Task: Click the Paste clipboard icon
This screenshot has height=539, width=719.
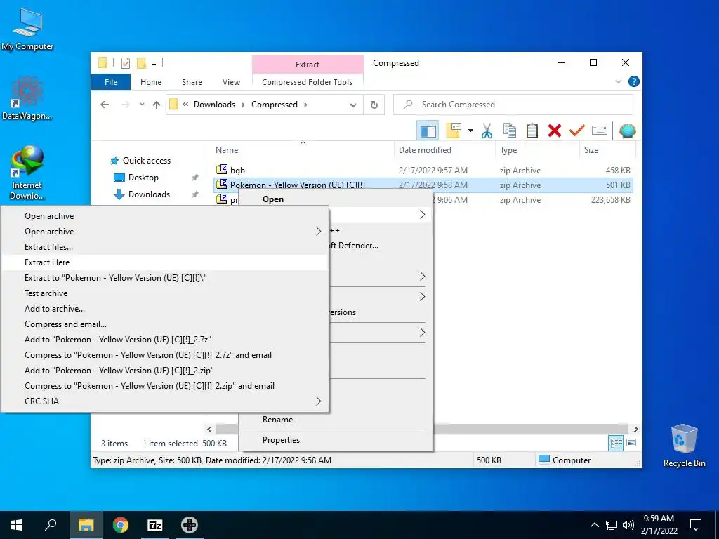Action: [532, 131]
